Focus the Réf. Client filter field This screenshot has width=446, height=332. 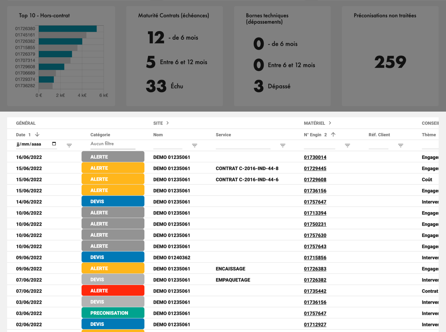click(x=378, y=145)
